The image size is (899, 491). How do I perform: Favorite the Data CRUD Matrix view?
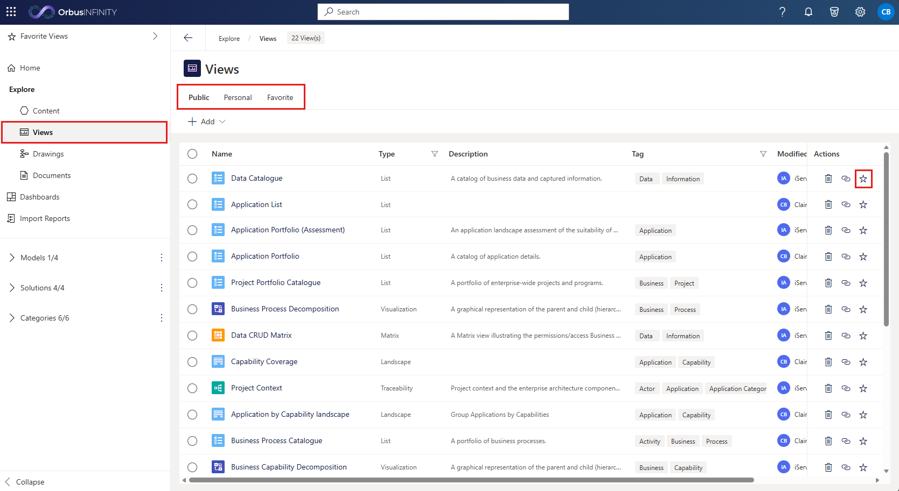(x=863, y=336)
